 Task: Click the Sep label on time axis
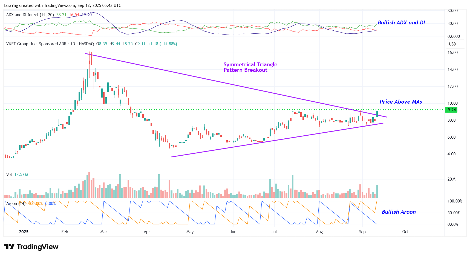[362, 232]
